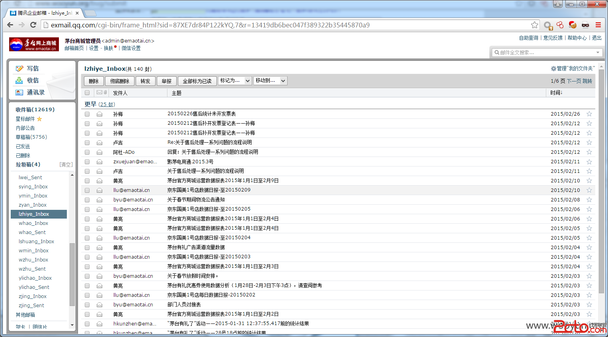Open the 移动到 dropdown
Screen dimensions: 608x337
(270, 81)
